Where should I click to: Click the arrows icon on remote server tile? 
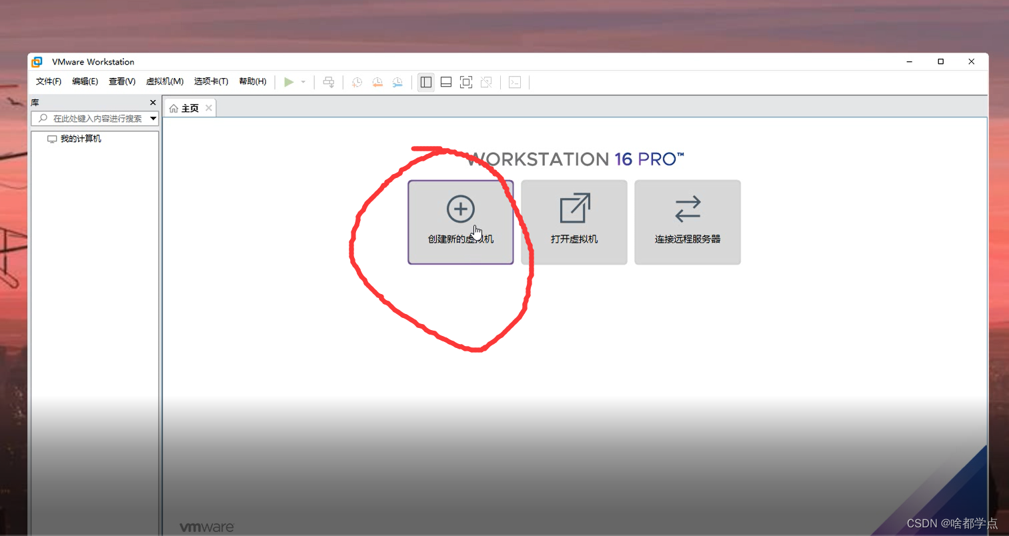pyautogui.click(x=688, y=209)
